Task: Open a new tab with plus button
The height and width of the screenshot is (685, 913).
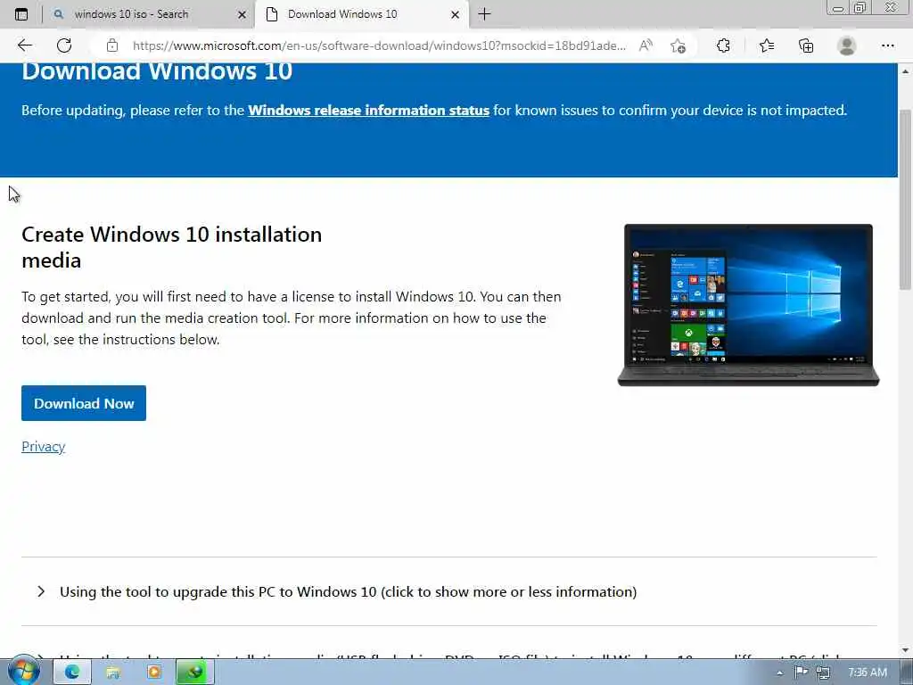Action: 484,14
